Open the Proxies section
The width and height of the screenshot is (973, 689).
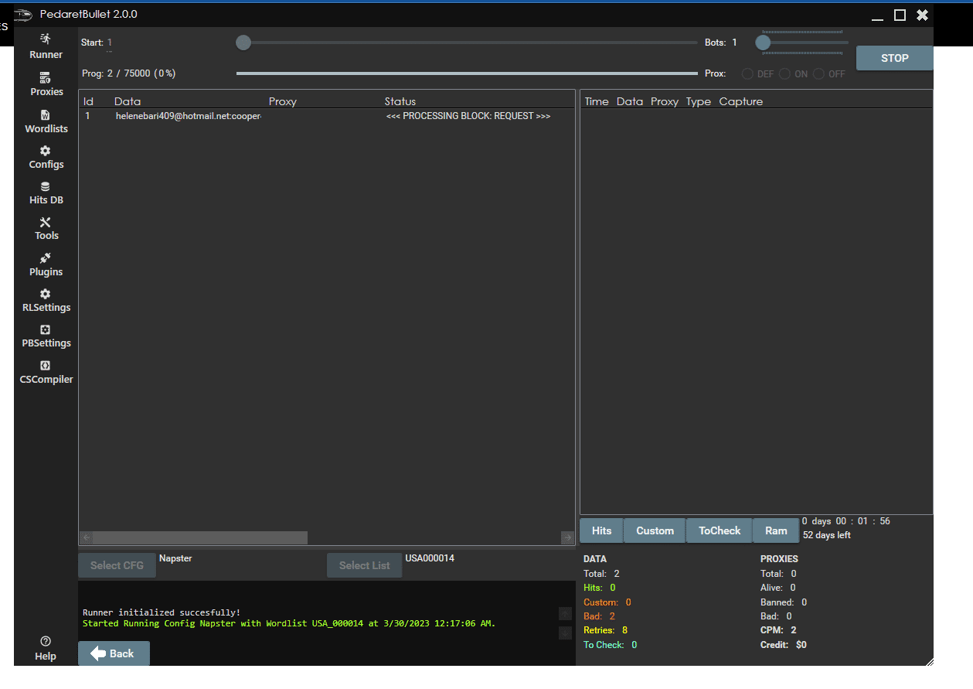coord(46,84)
